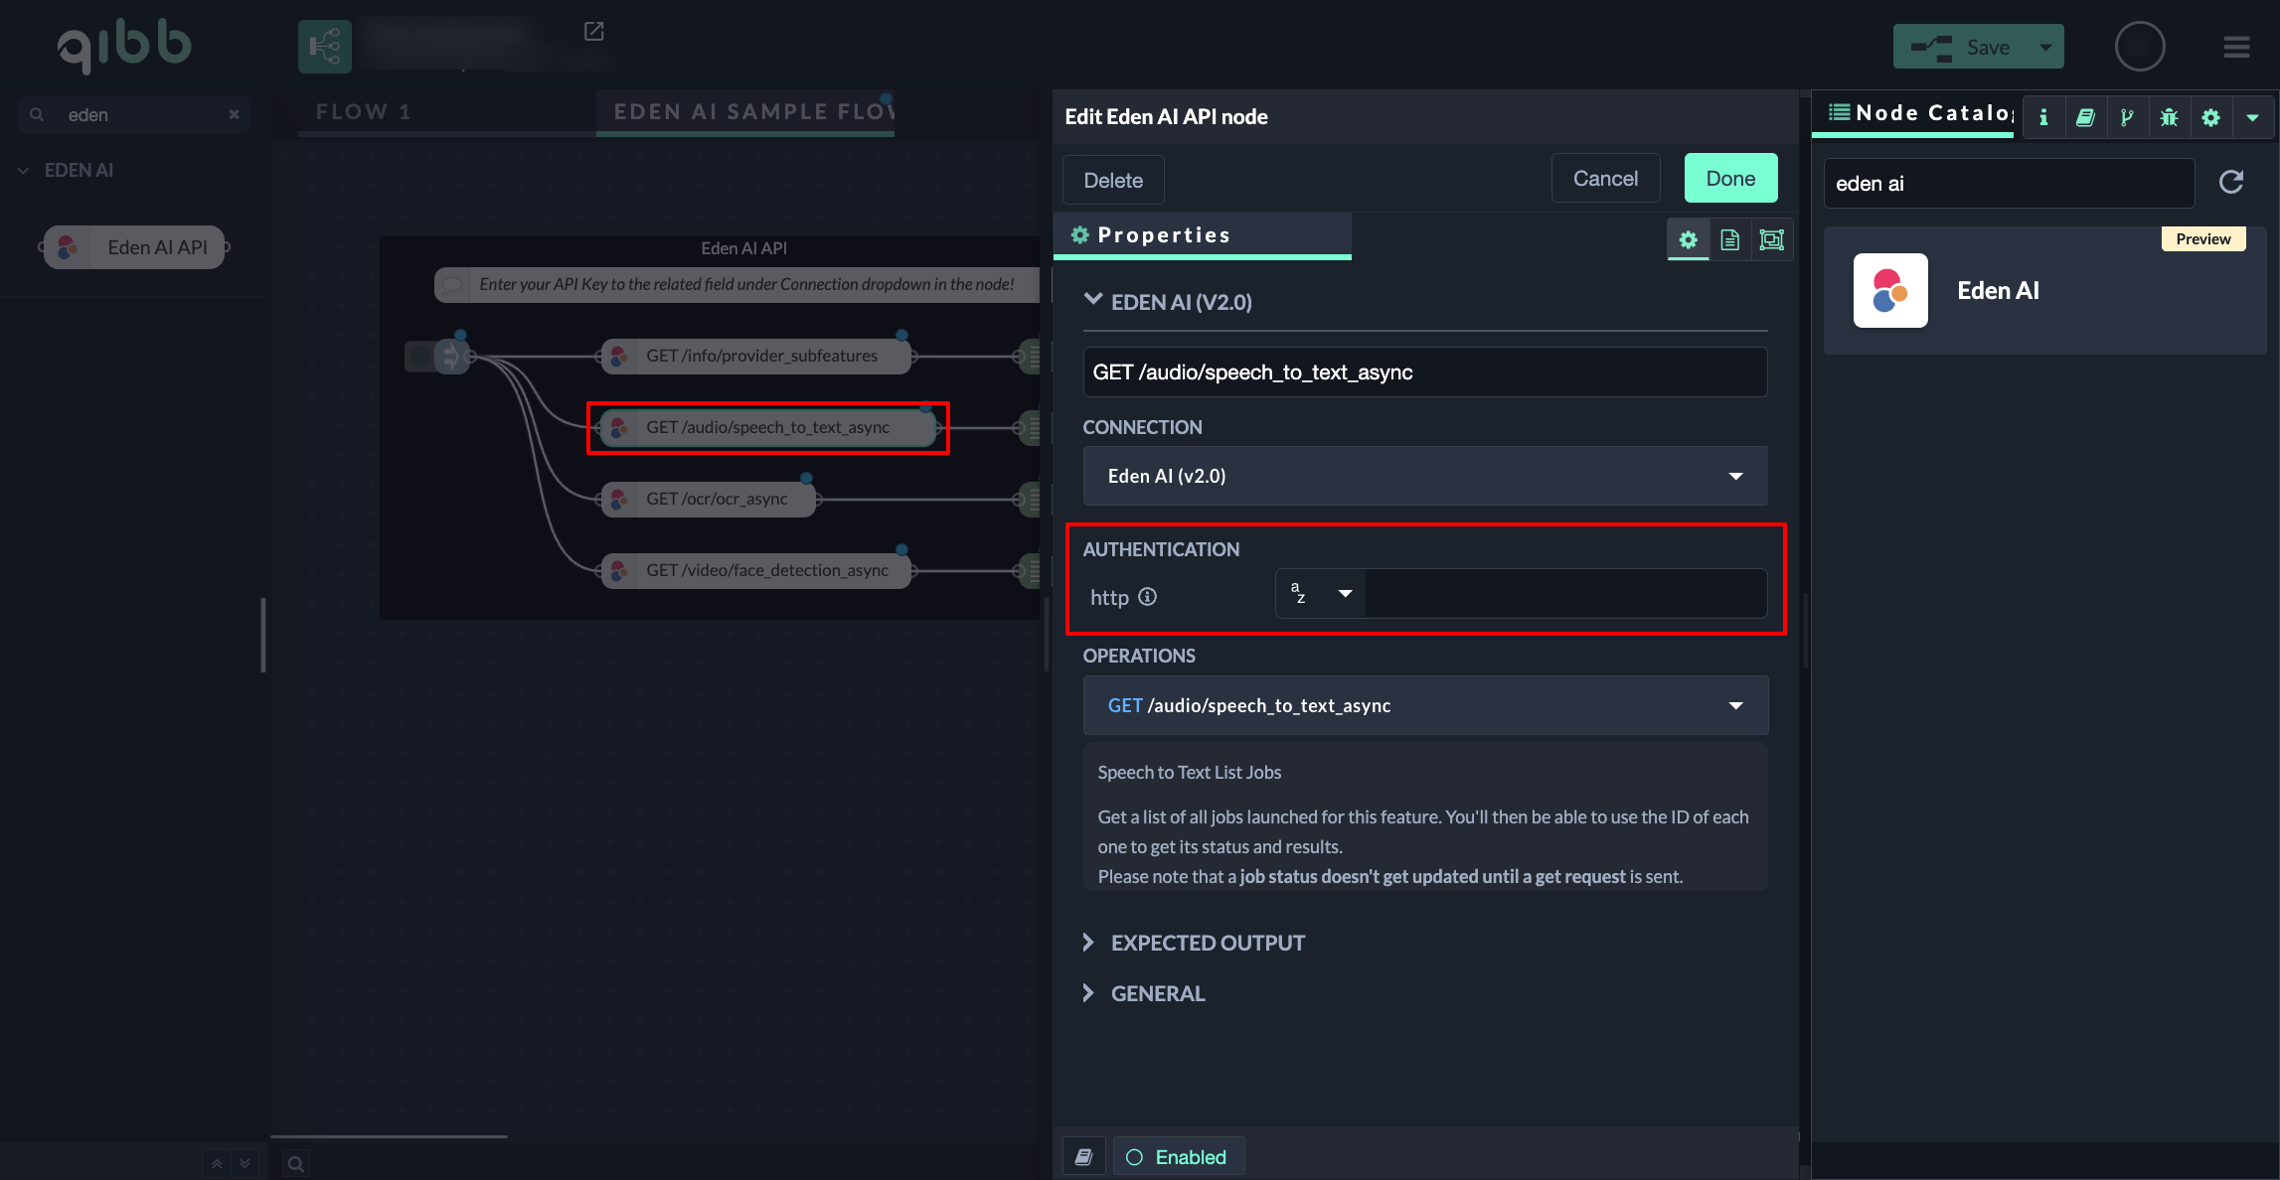Viewport: 2280px width, 1180px height.
Task: Open the Connection dropdown Eden AI (v2.0)
Action: click(1424, 476)
